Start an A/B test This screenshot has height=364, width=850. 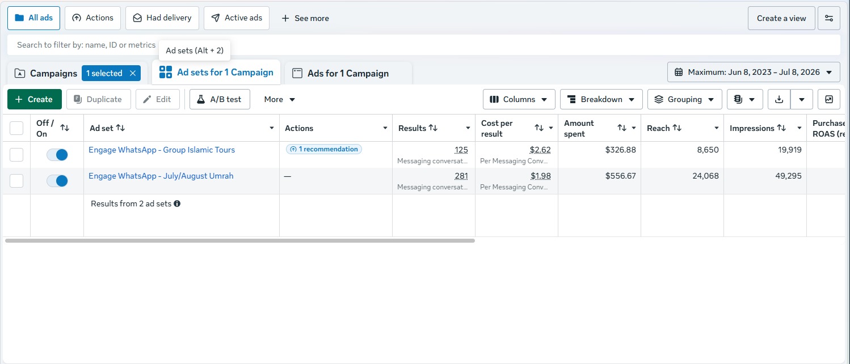click(x=220, y=99)
